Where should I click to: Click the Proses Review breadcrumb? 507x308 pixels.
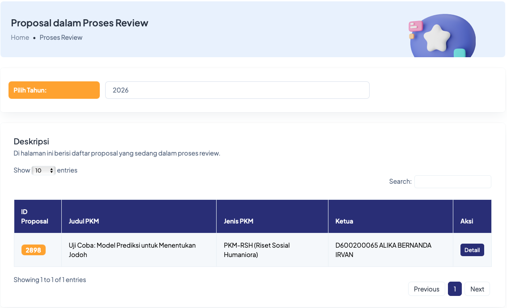point(61,38)
